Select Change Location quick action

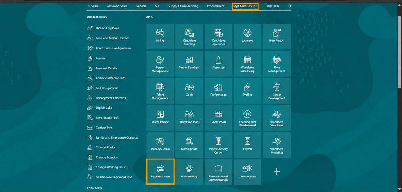tap(102, 157)
